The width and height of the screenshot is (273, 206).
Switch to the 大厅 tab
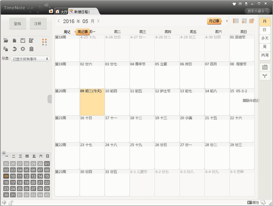[x=61, y=12]
